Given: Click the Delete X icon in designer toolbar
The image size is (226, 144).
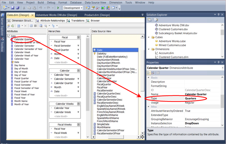Looking at the screenshot, I should click(26, 26).
